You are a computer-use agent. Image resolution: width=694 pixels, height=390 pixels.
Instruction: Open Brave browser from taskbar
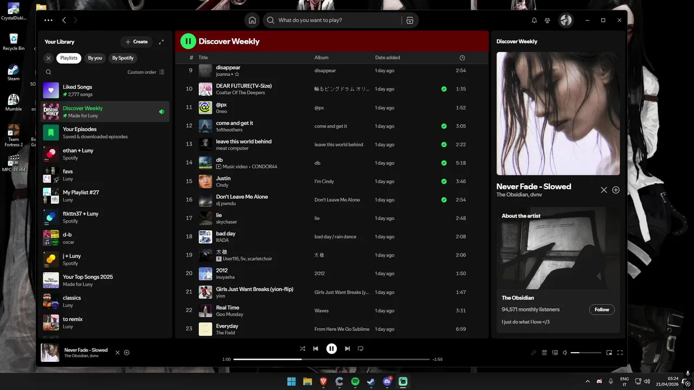[323, 381]
